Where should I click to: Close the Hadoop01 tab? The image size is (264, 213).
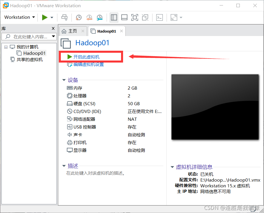point(122,31)
